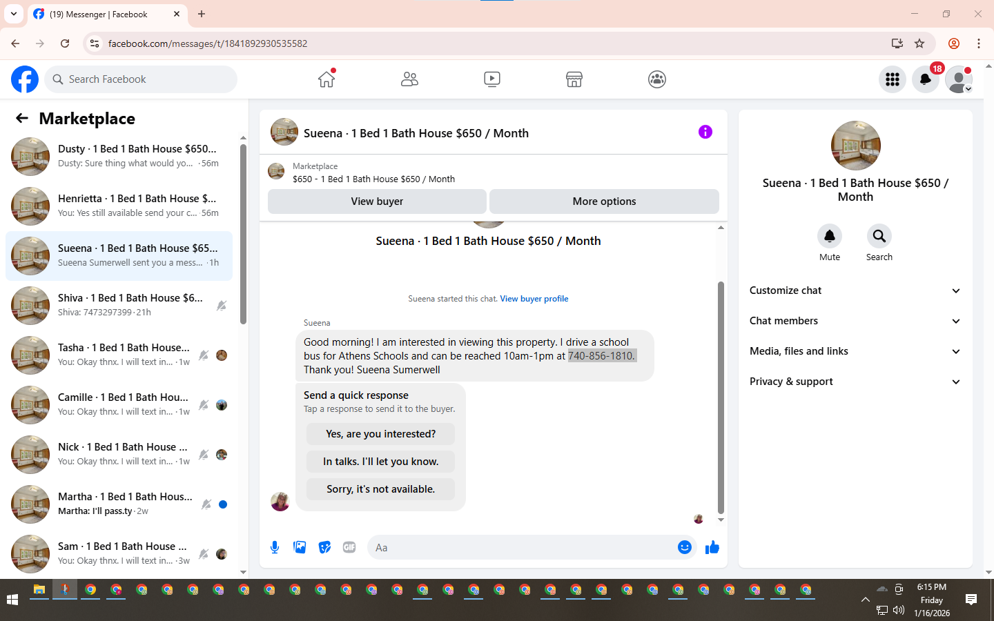Open conversation information purple icon

click(x=705, y=132)
